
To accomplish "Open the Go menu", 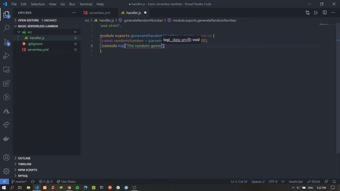I will click(63, 4).
